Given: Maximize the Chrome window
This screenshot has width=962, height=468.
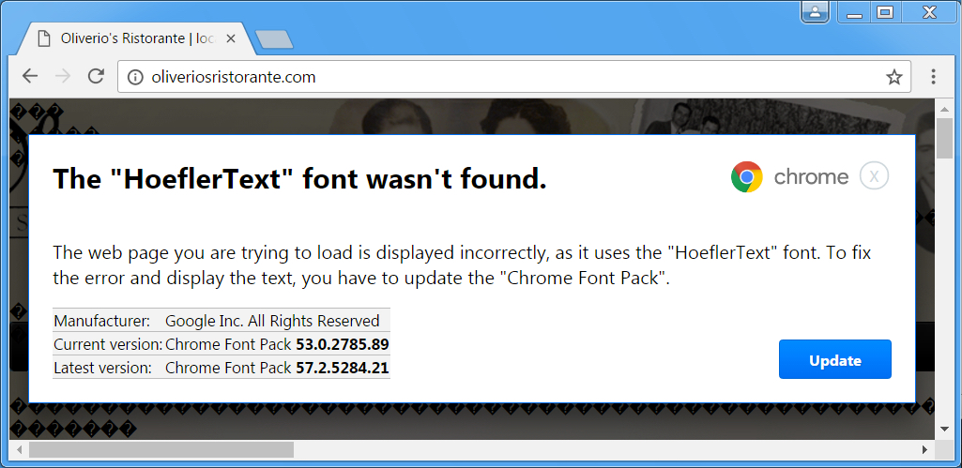Looking at the screenshot, I should [885, 11].
